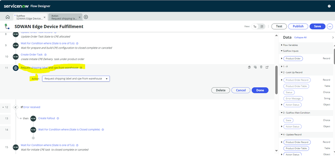Click the step 14 Wait For Condition icon
Viewport: 335px width, 159px height.
coord(33,130)
